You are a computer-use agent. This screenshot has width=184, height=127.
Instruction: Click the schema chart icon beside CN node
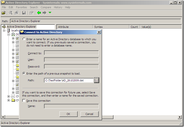coord(13,96)
